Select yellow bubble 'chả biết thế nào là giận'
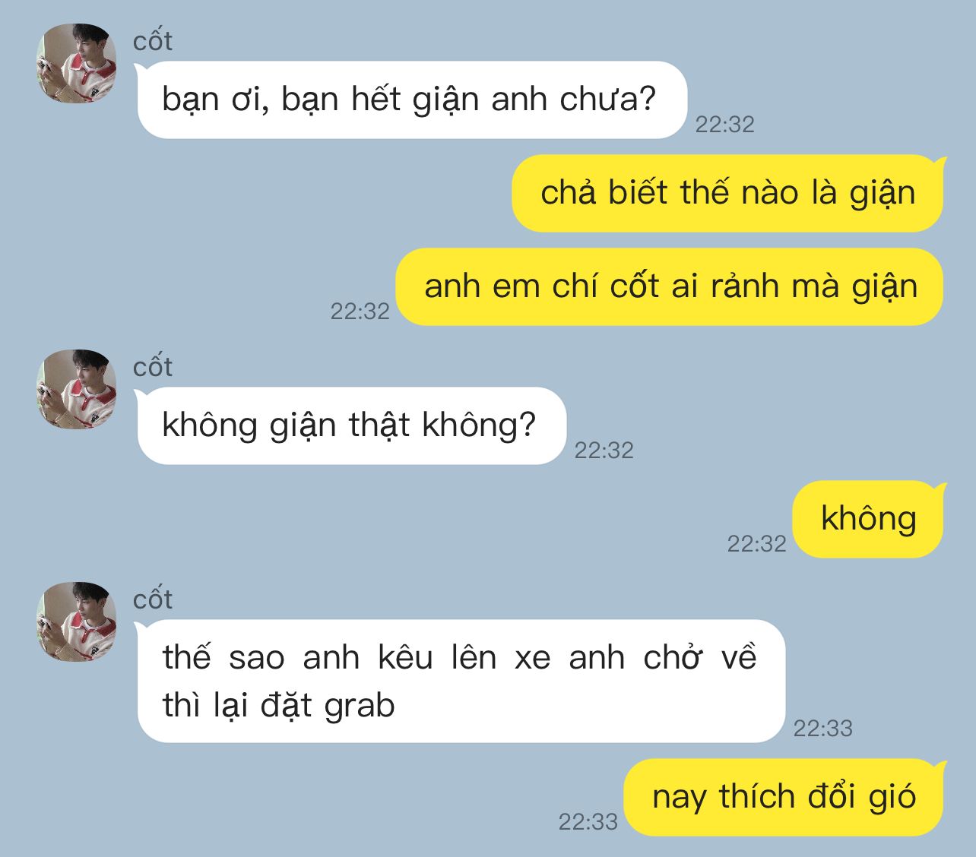Viewport: 976px width, 857px height. 728,193
